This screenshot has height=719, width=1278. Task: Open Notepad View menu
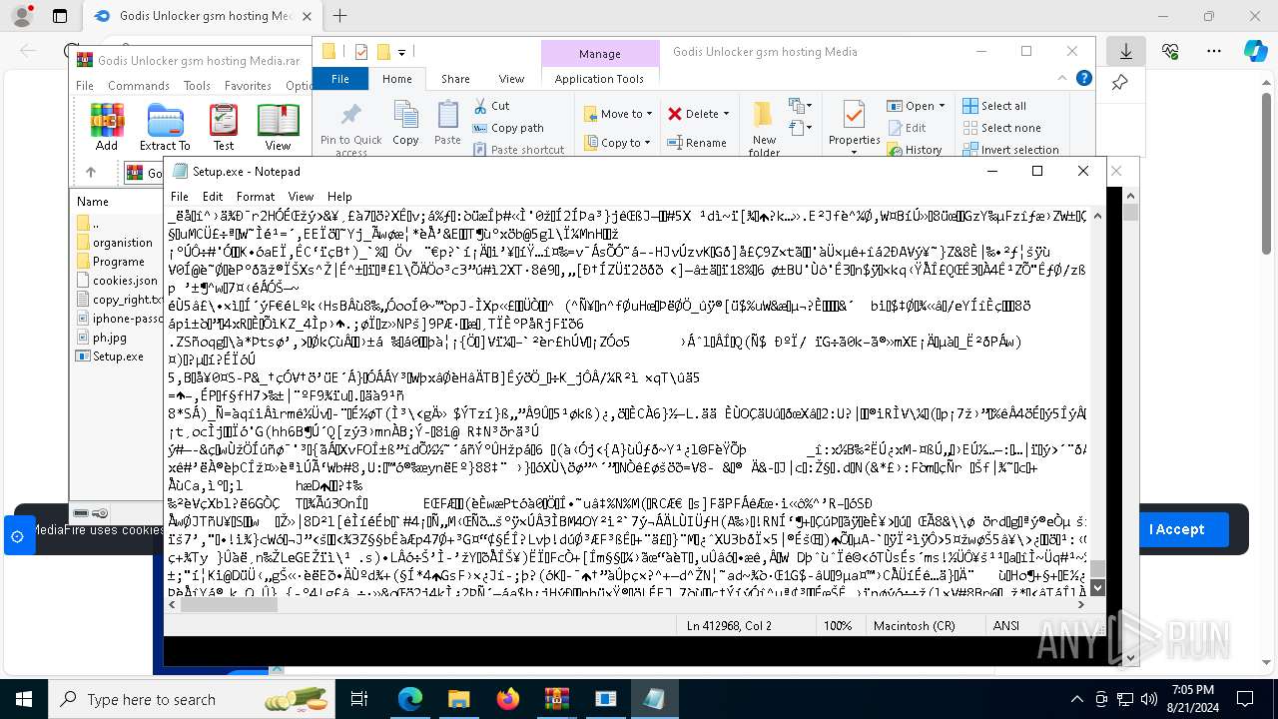(301, 197)
